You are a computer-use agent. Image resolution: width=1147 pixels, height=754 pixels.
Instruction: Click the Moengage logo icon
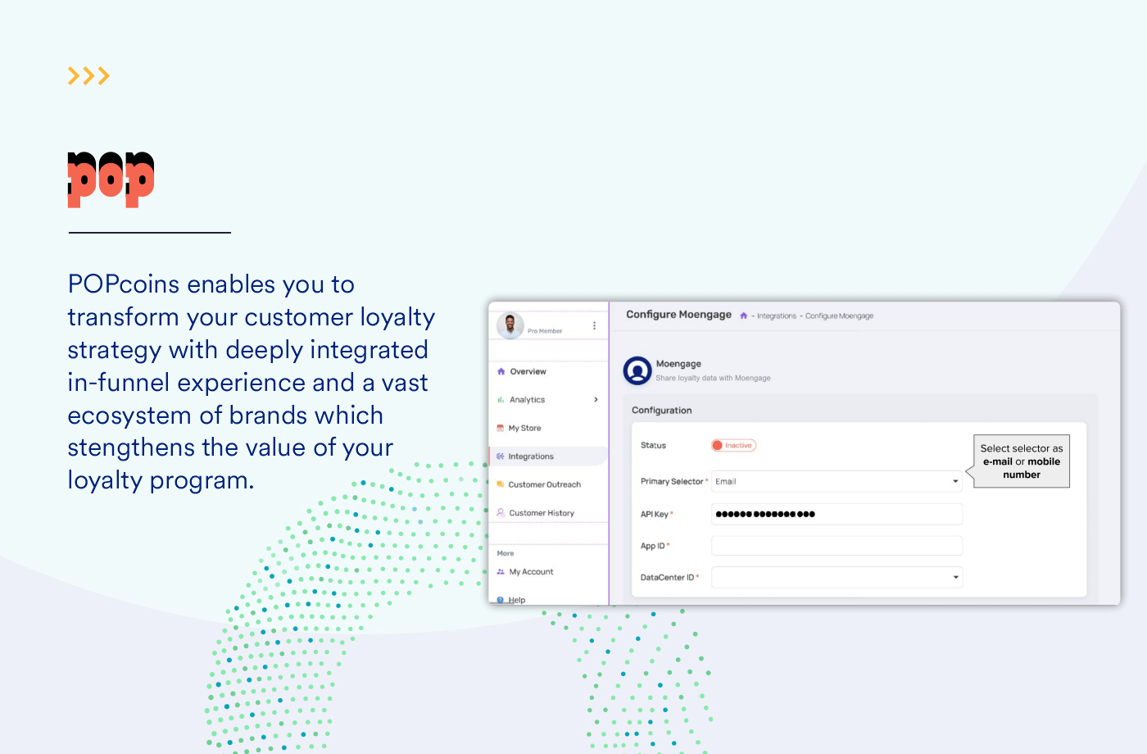[637, 370]
